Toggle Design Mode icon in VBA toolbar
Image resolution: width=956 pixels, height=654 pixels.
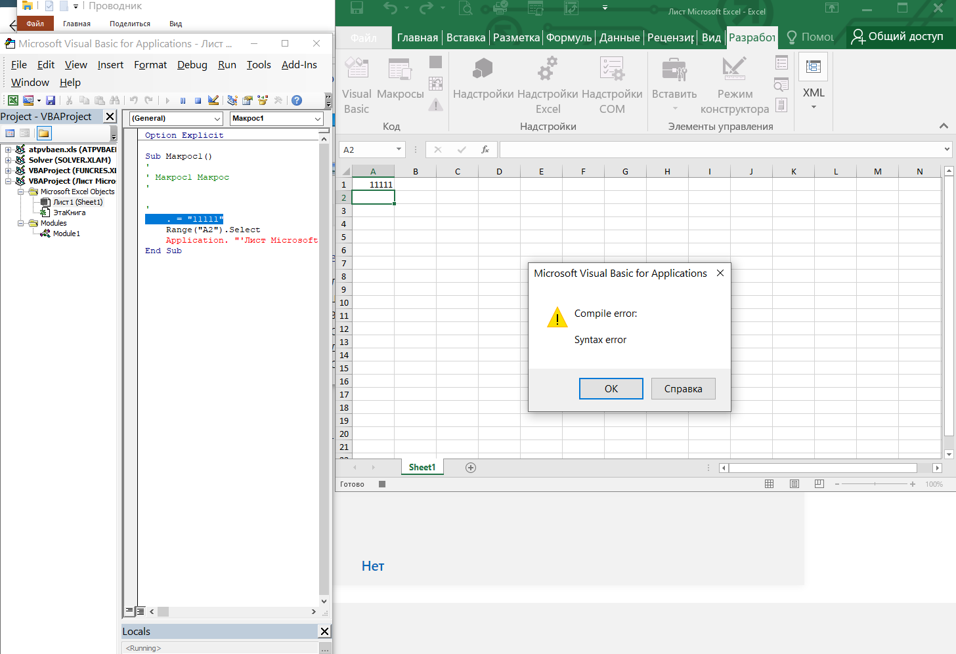[213, 100]
